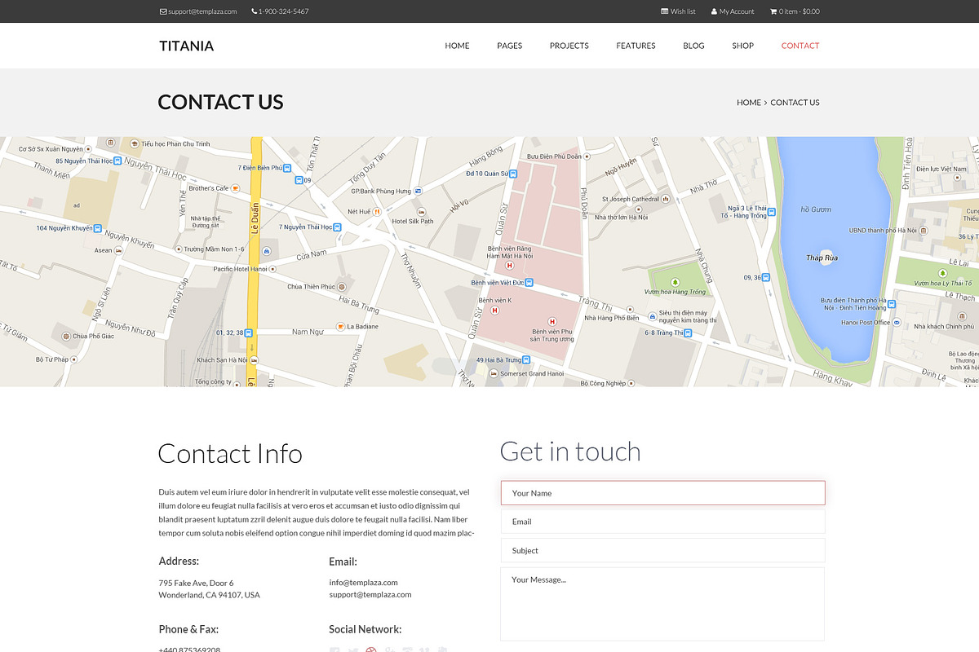The width and height of the screenshot is (979, 652).
Task: Select the 7 Điện Biên Phủ bus stop icon
Action: 287,167
